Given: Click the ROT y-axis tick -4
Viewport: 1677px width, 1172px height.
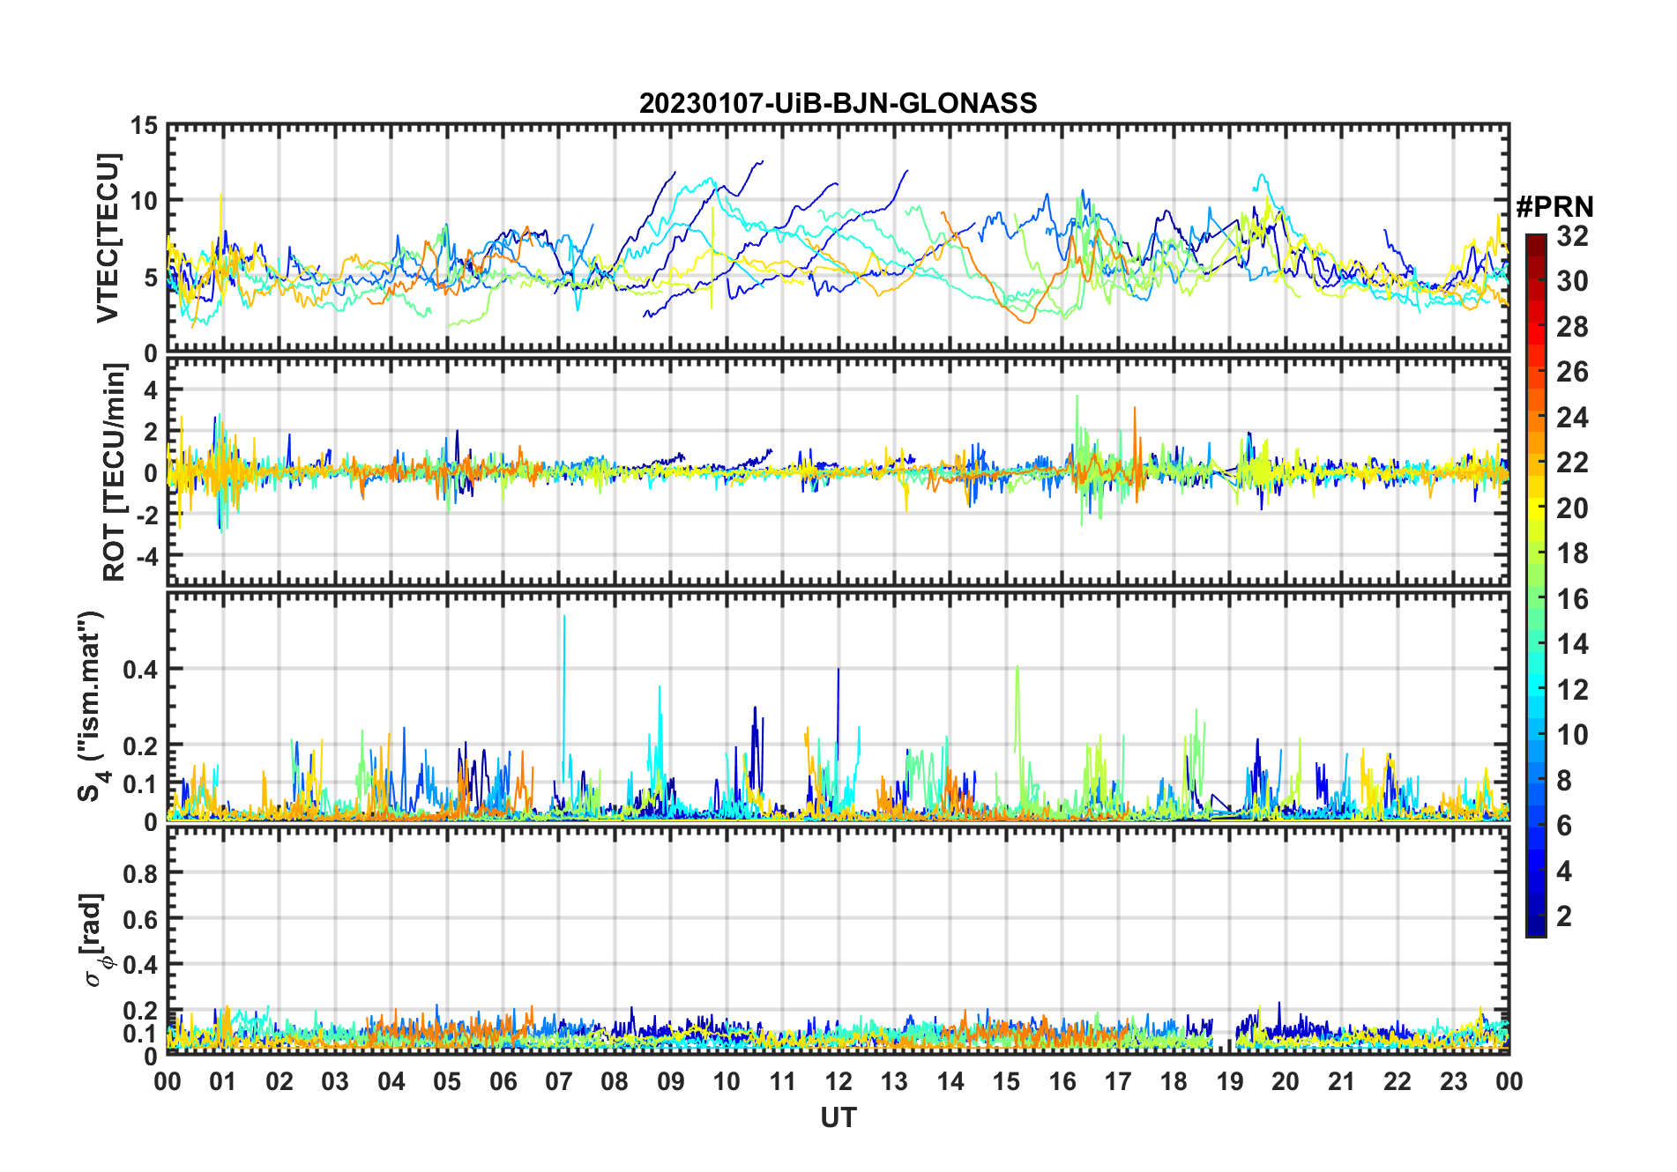Looking at the screenshot, I should [x=147, y=557].
